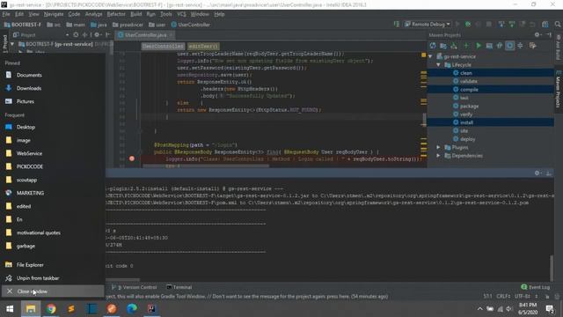Open Maven Projects panel gear settings
This screenshot has width=563, height=317.
(537, 35)
